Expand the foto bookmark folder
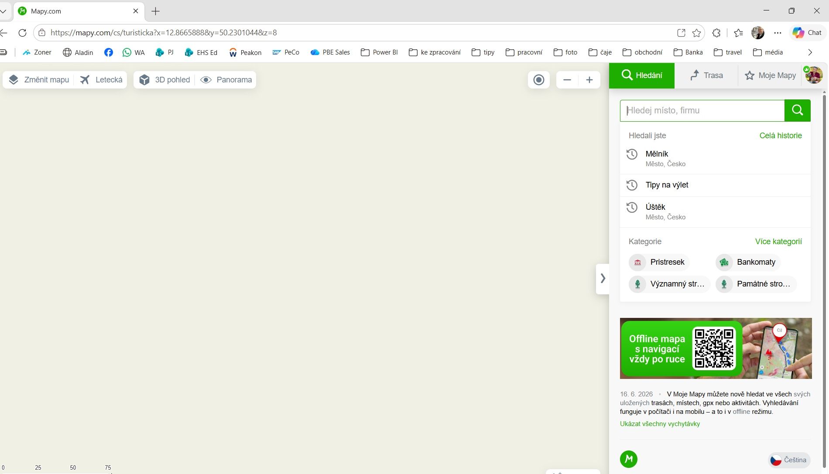This screenshot has height=474, width=829. point(565,52)
